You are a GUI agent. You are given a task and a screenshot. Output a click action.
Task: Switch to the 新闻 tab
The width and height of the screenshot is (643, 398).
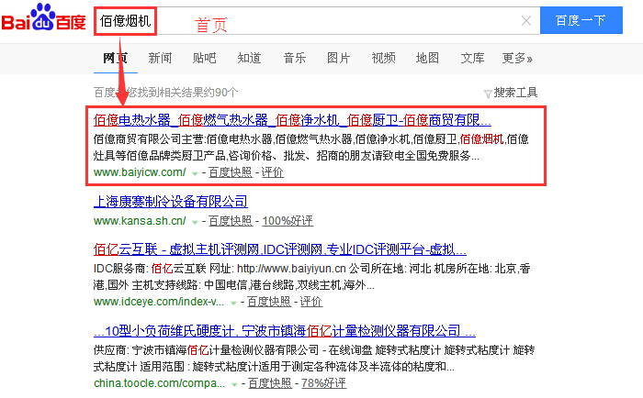point(160,58)
